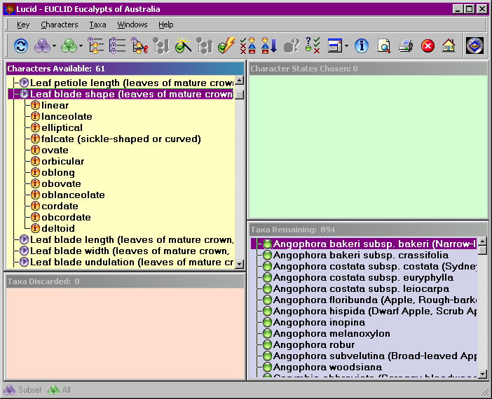This screenshot has width=492, height=399.
Task: Click the grey sphere with question mark icon
Action: pos(291,46)
